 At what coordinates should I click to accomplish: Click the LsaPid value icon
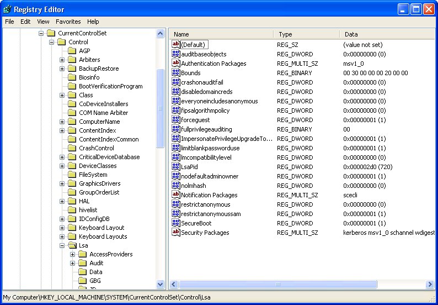[176, 167]
